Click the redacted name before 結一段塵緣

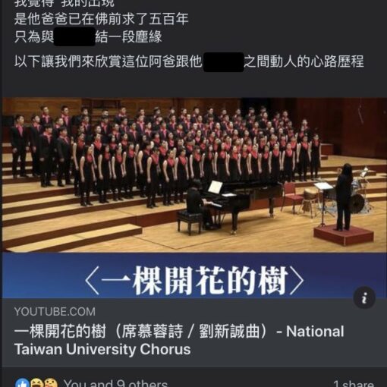[74, 37]
